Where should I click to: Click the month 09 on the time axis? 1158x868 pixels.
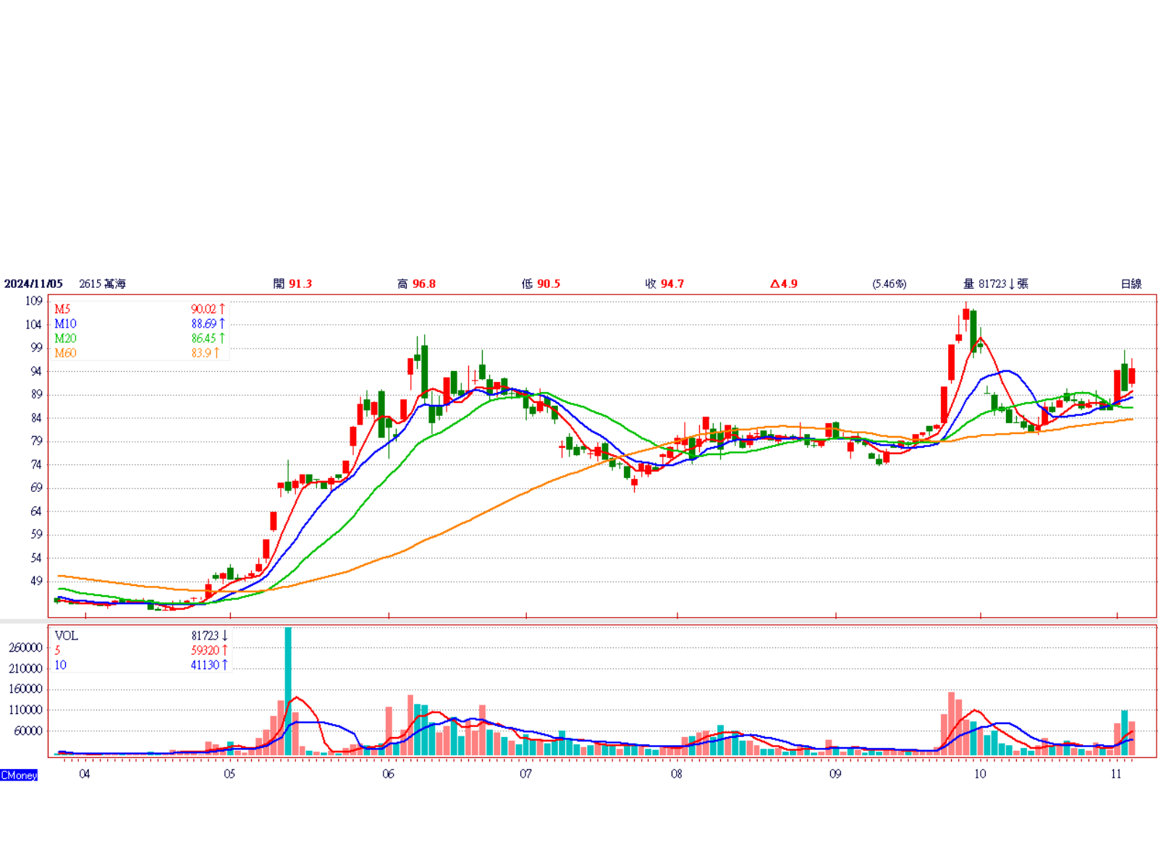pyautogui.click(x=835, y=774)
